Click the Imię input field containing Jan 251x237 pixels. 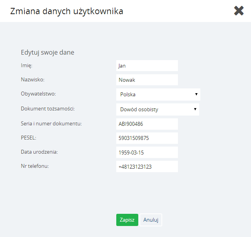[147, 66]
